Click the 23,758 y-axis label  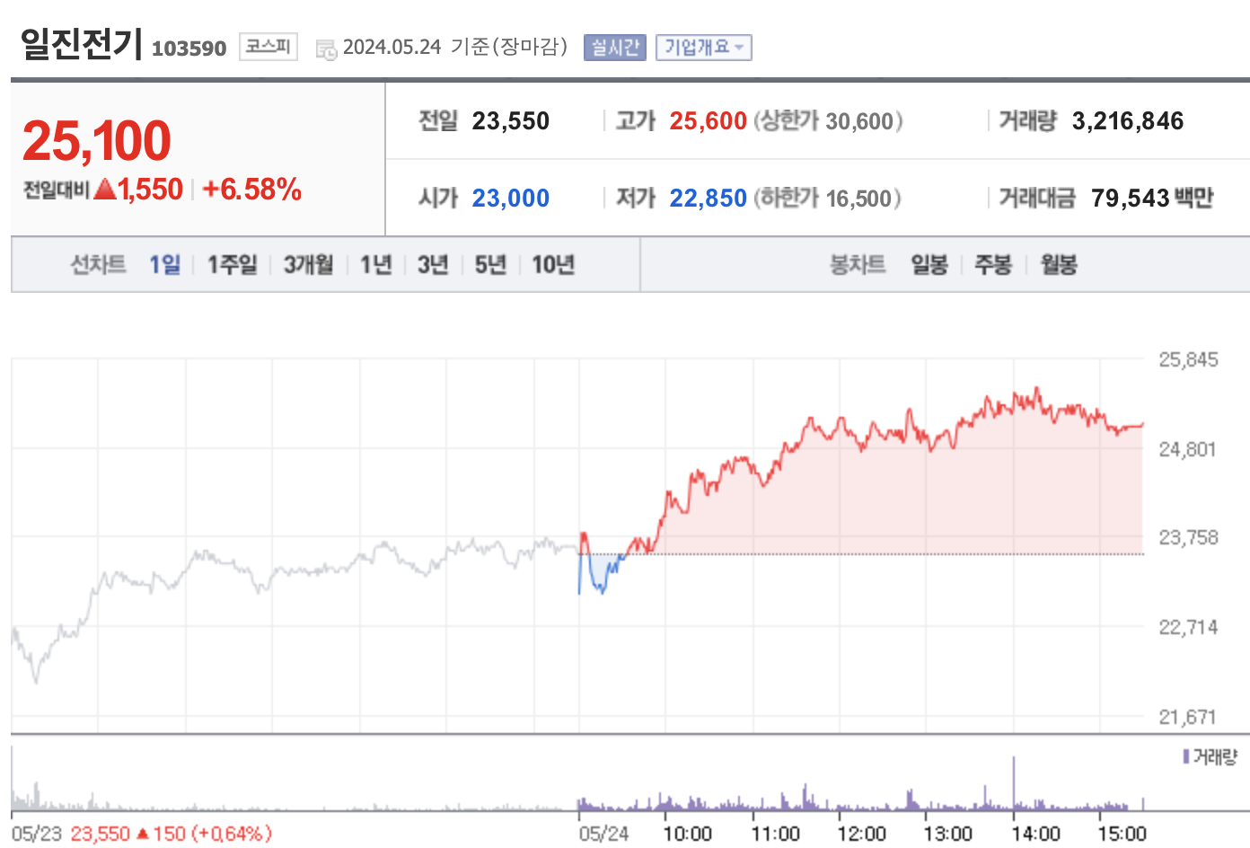(1188, 537)
